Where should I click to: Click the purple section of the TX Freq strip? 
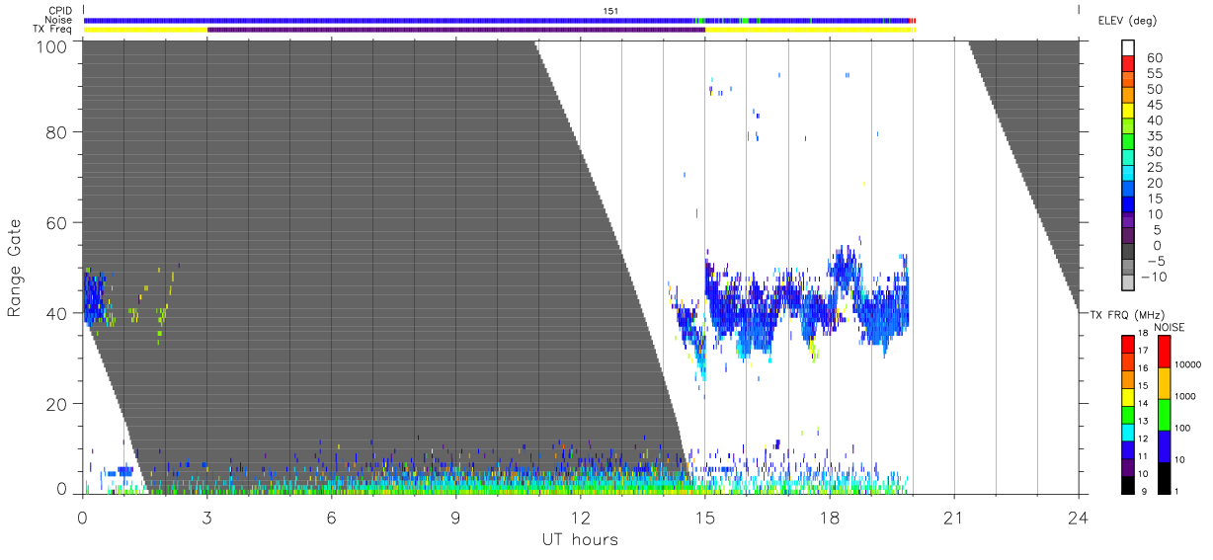456,30
